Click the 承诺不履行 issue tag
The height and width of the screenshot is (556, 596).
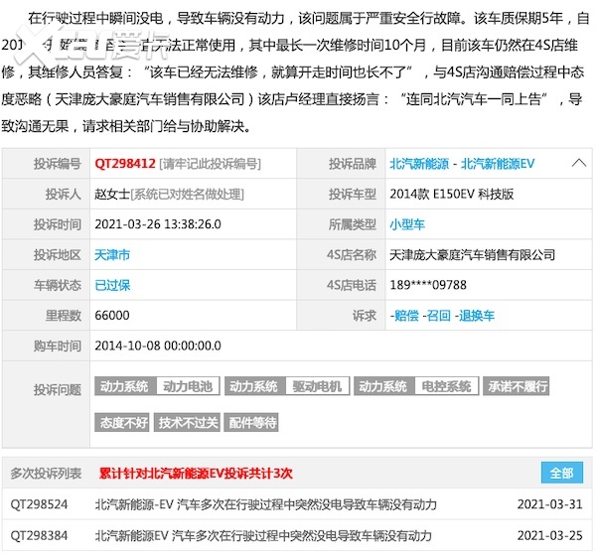click(x=517, y=386)
